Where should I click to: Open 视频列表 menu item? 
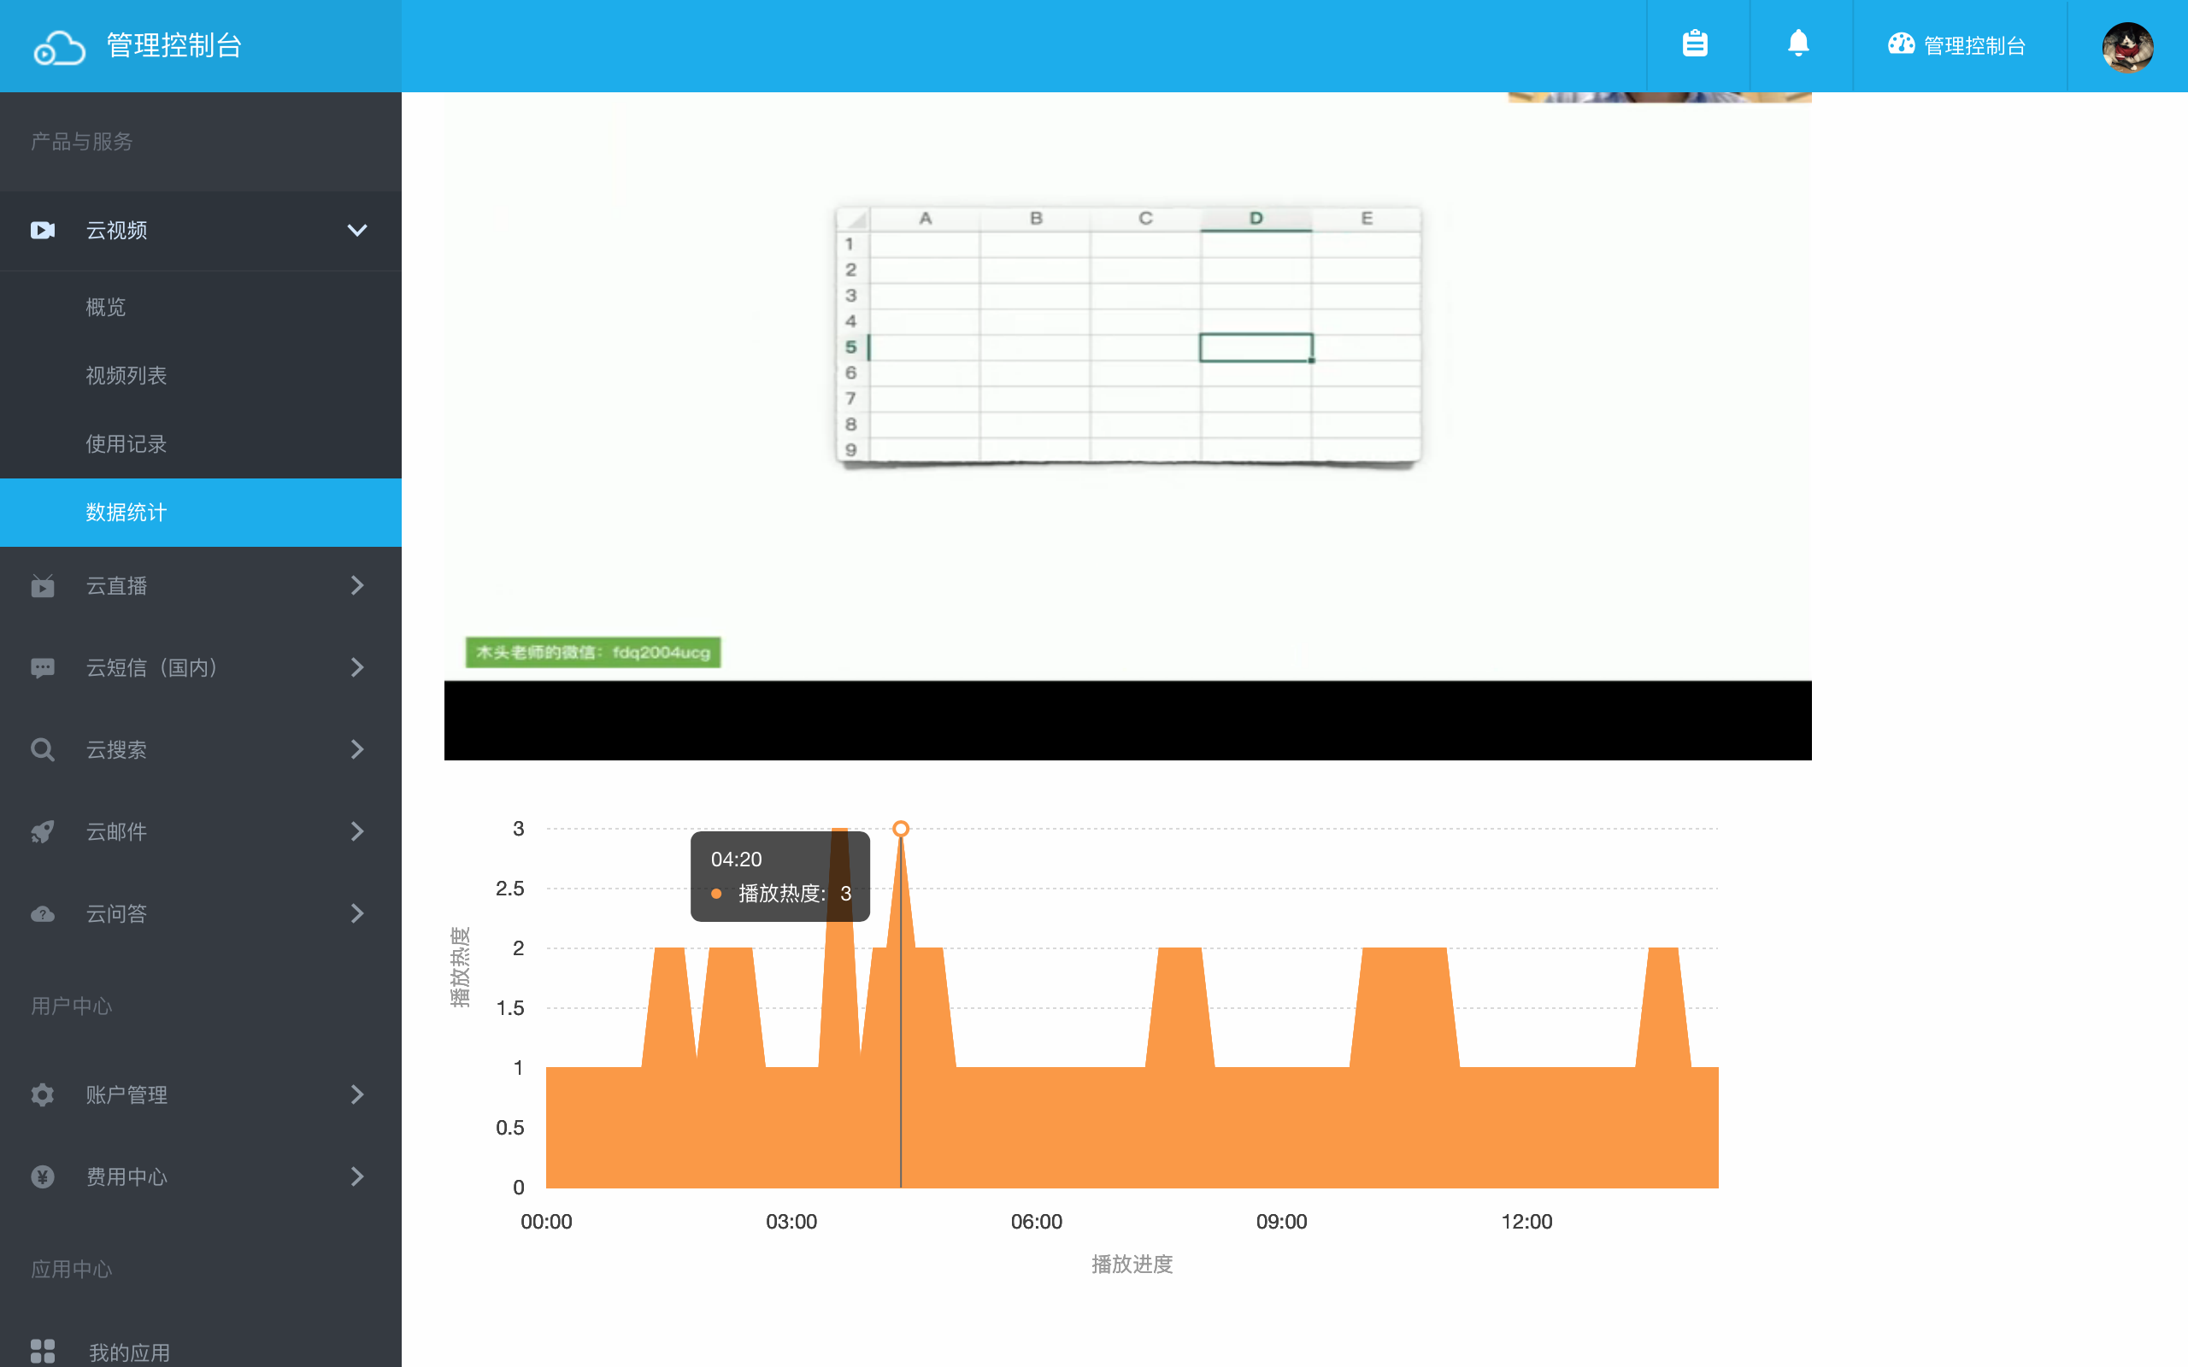click(126, 375)
